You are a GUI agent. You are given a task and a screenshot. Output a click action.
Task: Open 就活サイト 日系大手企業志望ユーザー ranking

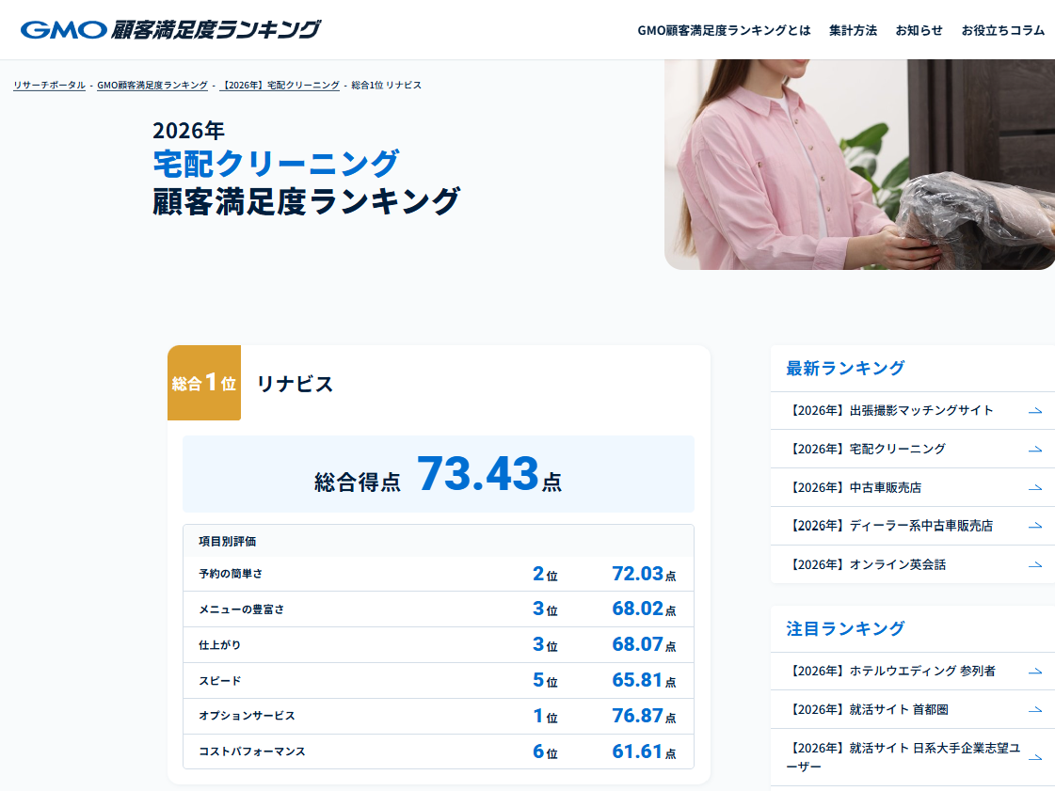913,757
